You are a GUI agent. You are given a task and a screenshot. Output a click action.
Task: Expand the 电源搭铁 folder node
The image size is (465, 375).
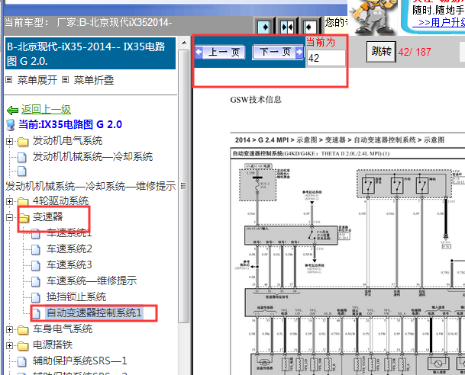click(x=9, y=345)
